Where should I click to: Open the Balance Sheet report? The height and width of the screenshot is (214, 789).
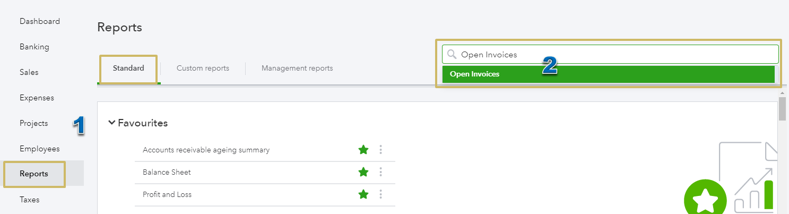(167, 172)
